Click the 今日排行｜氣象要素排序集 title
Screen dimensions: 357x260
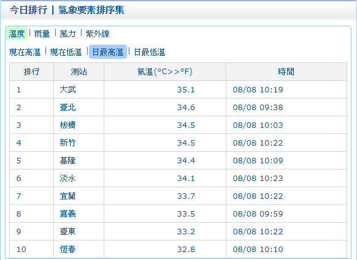pyautogui.click(x=67, y=10)
